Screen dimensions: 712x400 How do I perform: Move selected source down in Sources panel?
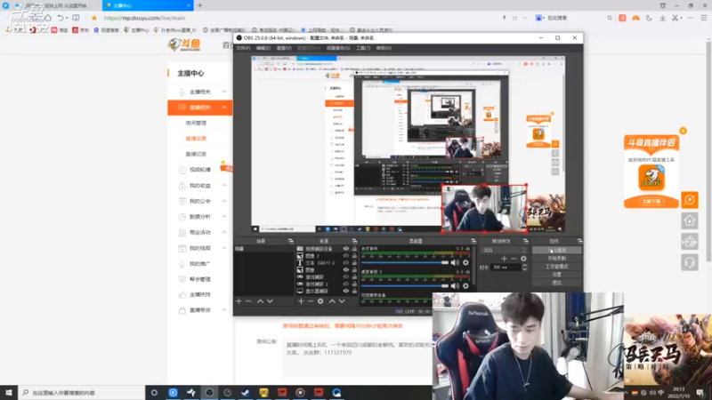point(342,301)
